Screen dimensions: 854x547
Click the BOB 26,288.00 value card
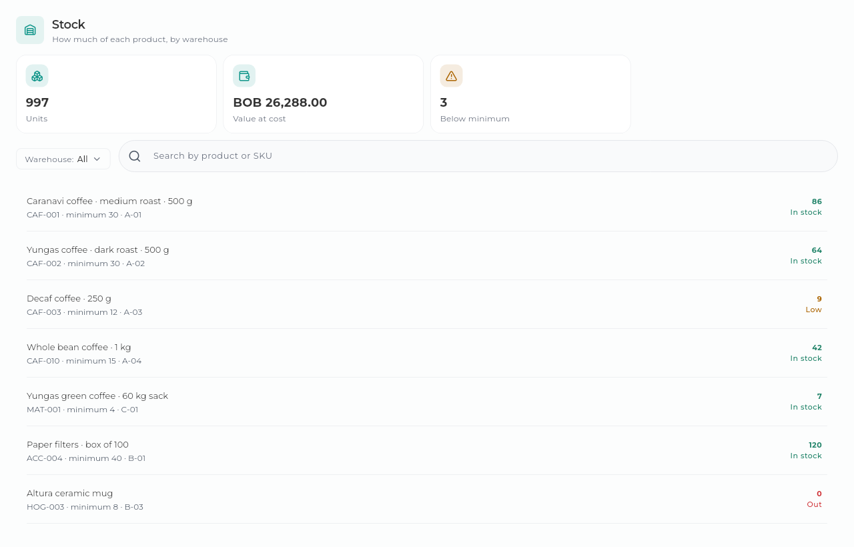click(x=324, y=94)
